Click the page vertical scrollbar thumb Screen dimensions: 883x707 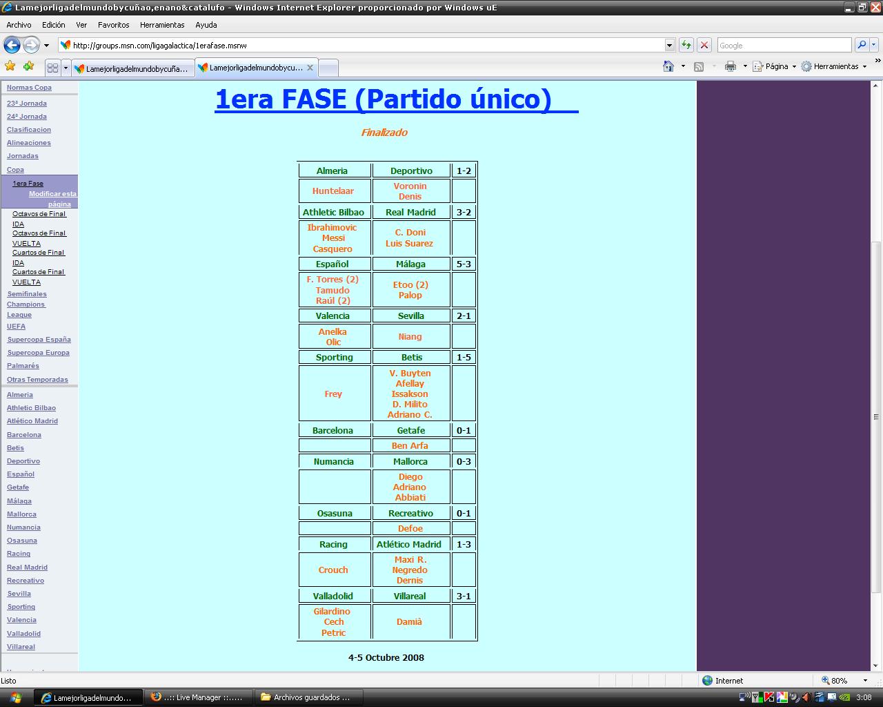coord(877,417)
